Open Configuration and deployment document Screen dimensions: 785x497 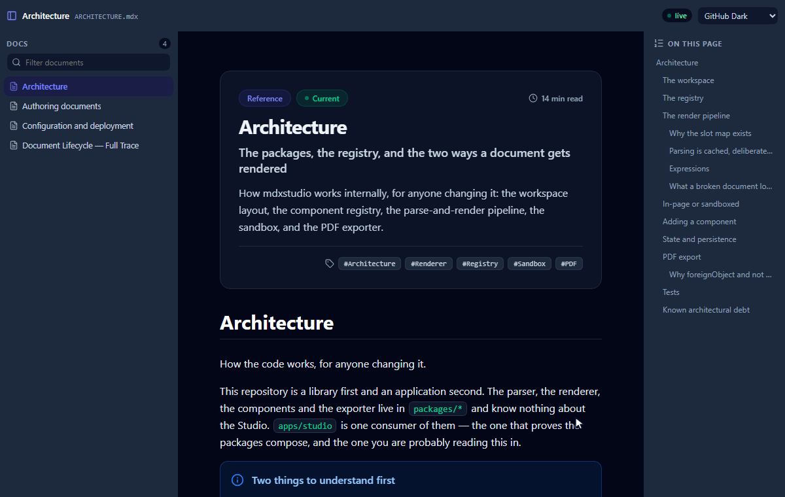point(89,126)
